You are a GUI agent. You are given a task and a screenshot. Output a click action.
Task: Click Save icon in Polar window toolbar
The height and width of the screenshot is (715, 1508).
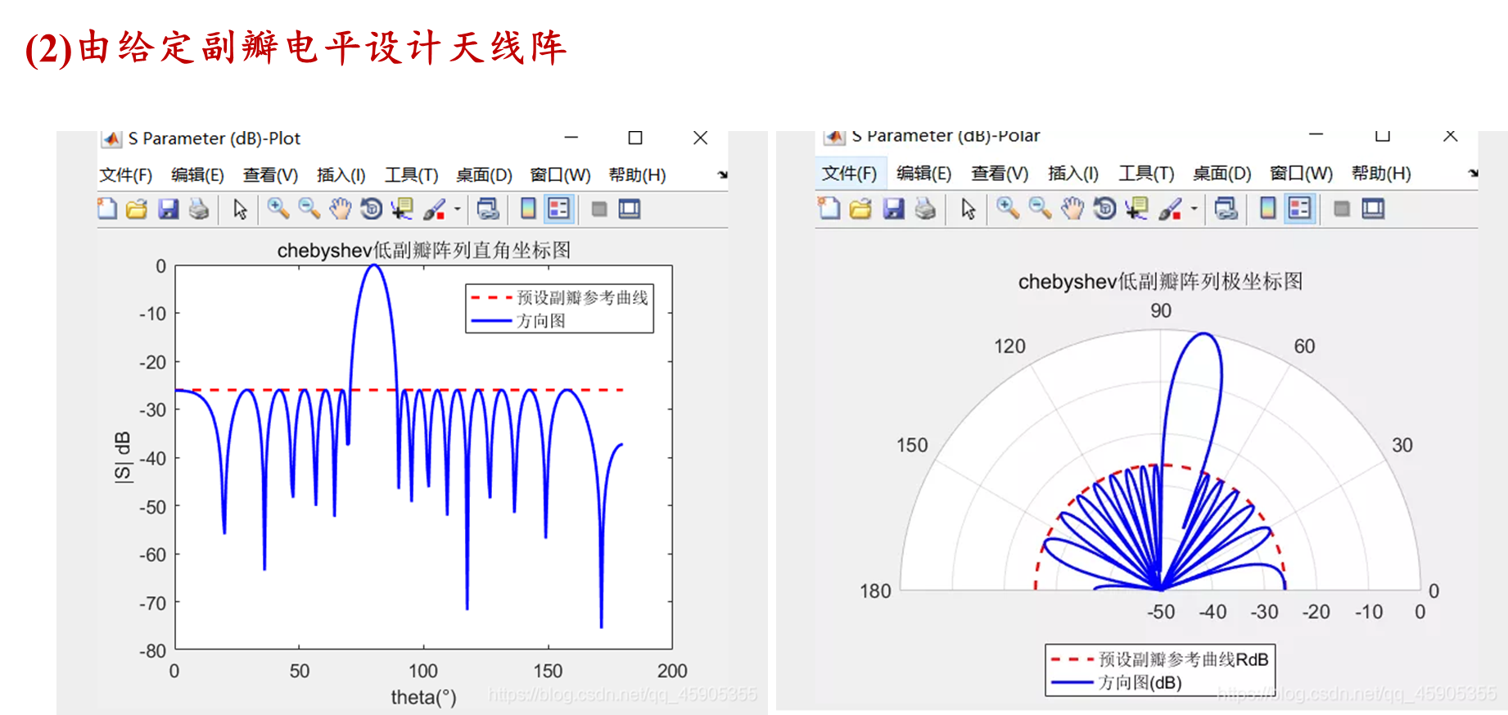[893, 208]
